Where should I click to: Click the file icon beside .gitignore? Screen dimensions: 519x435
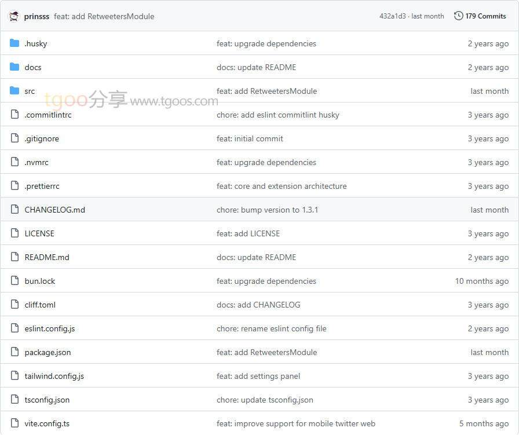coord(14,138)
